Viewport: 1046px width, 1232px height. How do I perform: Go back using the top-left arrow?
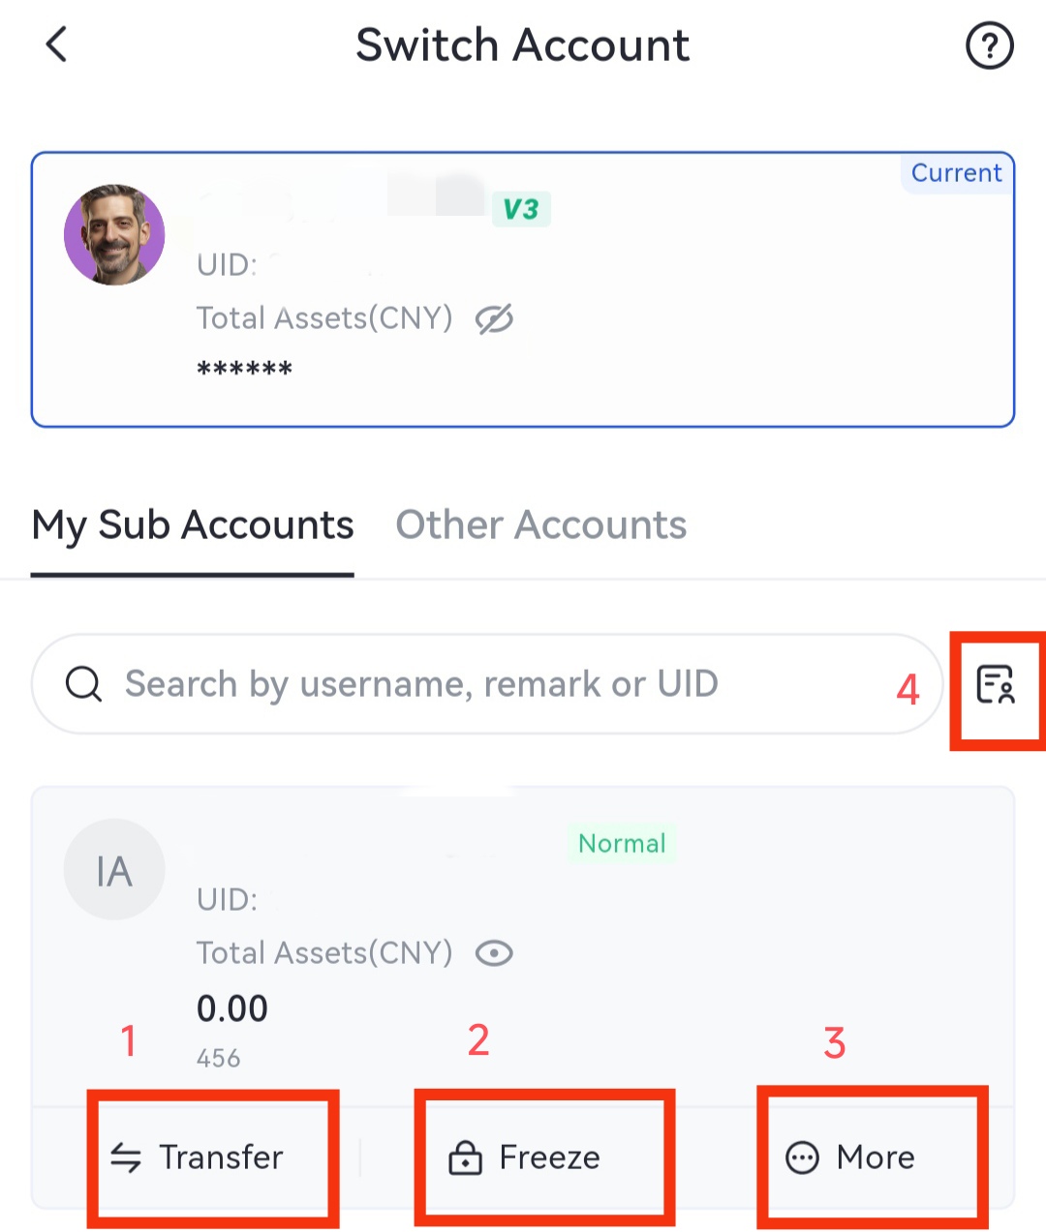[x=57, y=45]
